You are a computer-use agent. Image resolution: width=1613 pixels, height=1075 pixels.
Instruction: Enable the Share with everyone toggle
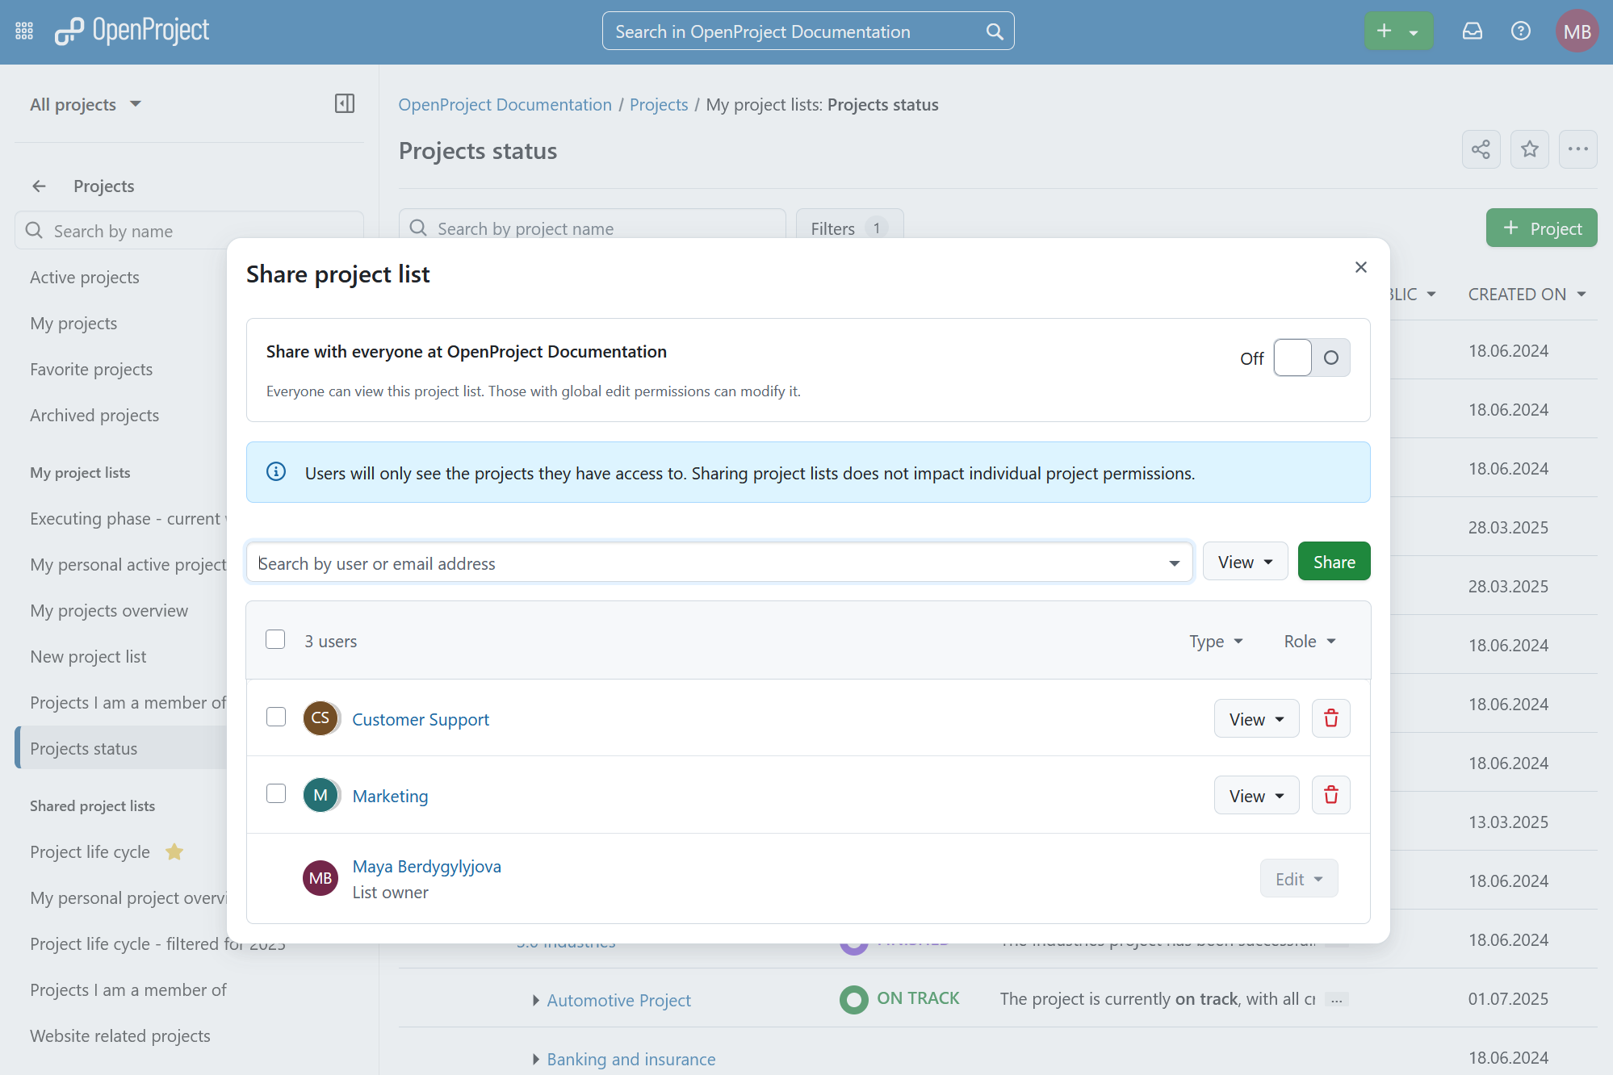(1311, 357)
